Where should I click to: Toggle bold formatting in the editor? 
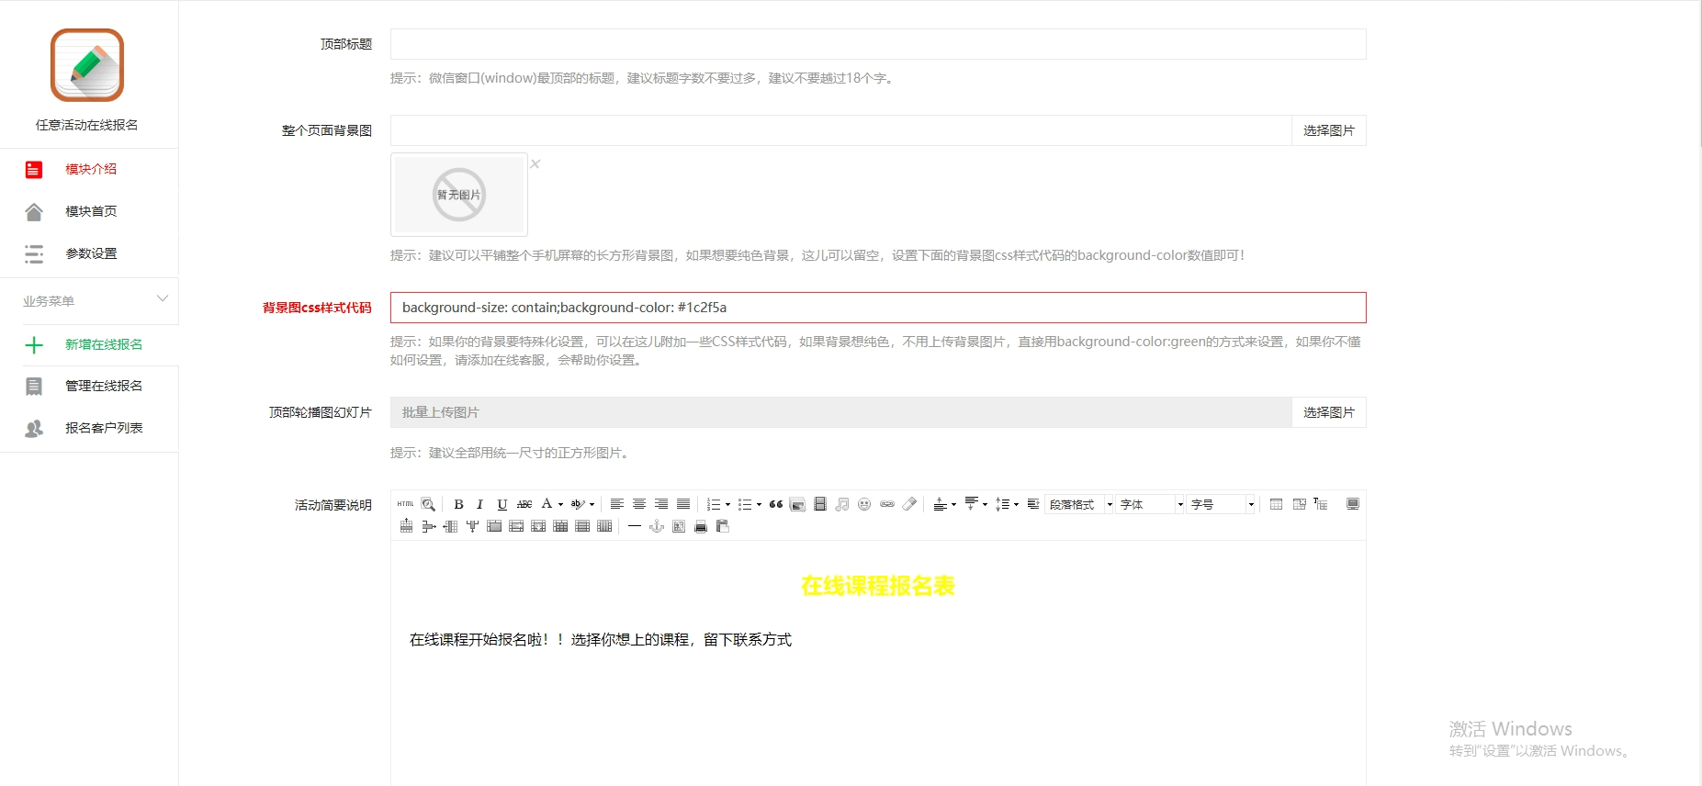[x=458, y=504]
